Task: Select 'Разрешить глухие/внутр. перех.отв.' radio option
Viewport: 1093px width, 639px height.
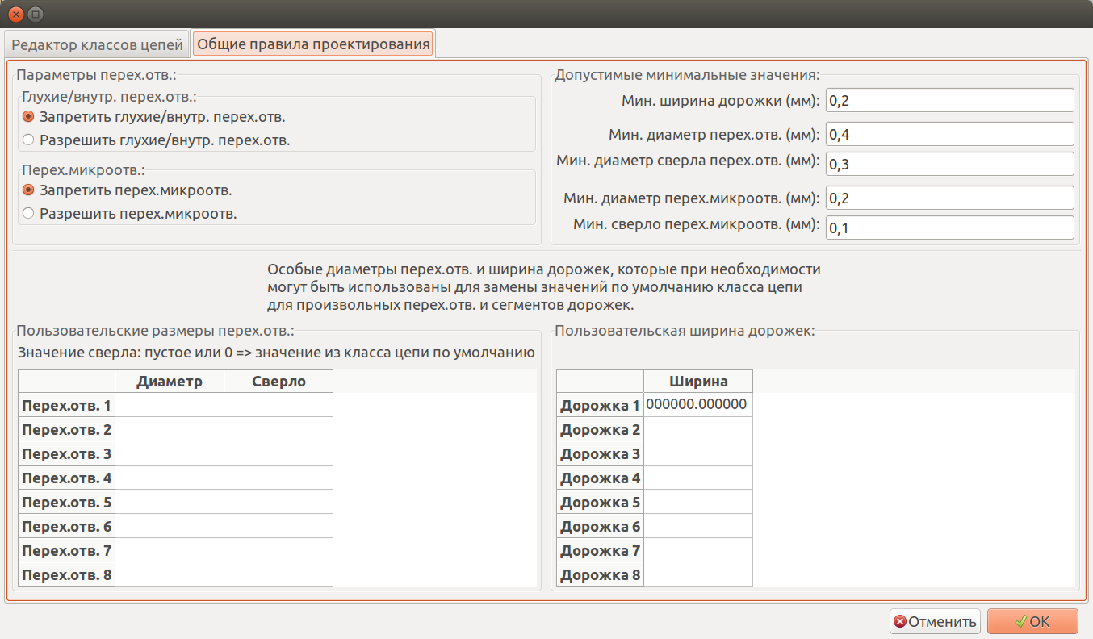Action: [28, 140]
